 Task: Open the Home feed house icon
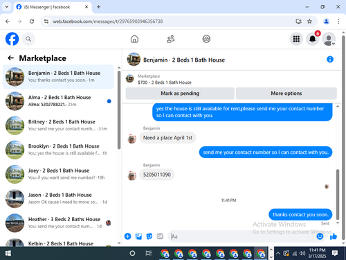[134, 39]
